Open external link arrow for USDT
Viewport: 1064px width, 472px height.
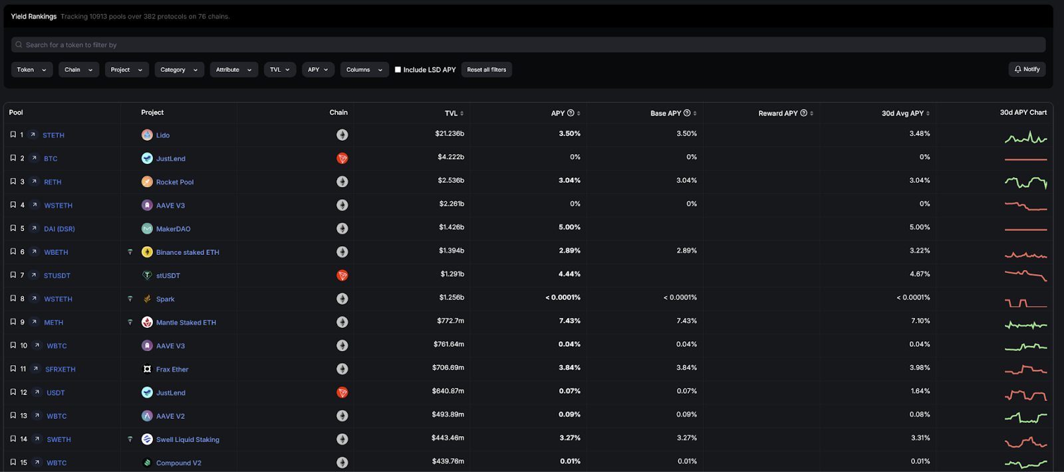click(37, 392)
